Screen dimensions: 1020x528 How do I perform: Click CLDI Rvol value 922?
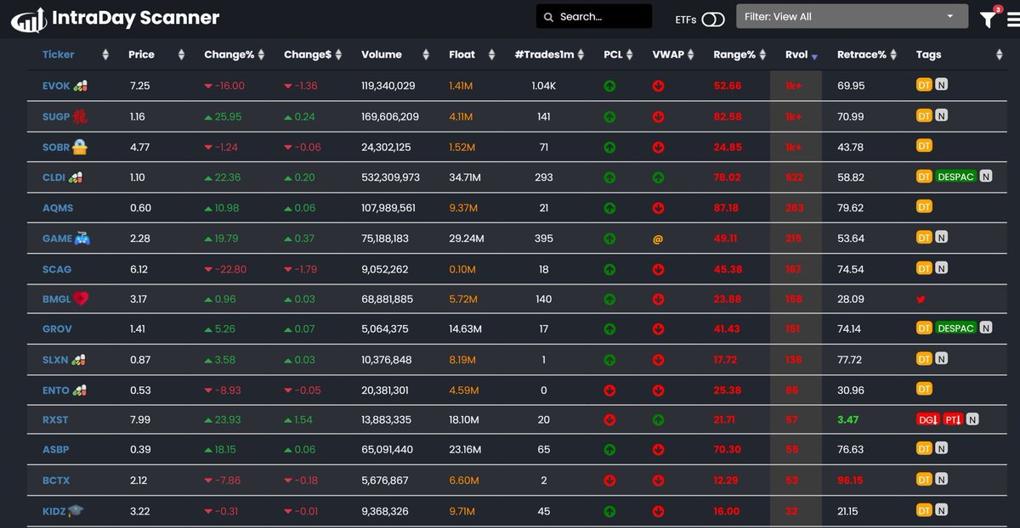[794, 177]
